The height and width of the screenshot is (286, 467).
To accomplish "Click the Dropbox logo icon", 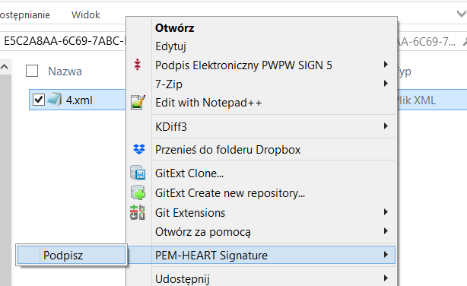I will tap(138, 149).
